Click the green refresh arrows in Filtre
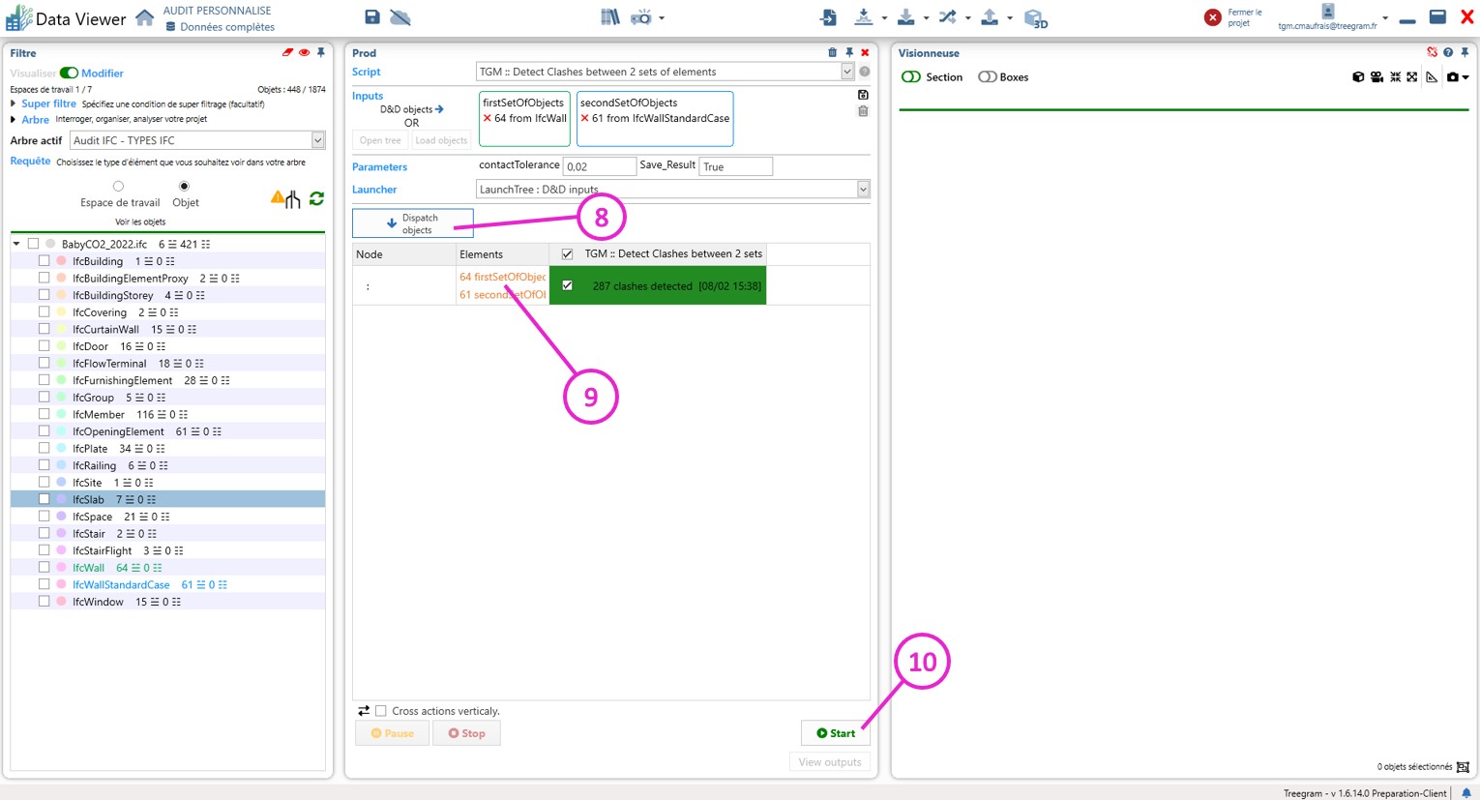Image resolution: width=1480 pixels, height=800 pixels. point(316,198)
